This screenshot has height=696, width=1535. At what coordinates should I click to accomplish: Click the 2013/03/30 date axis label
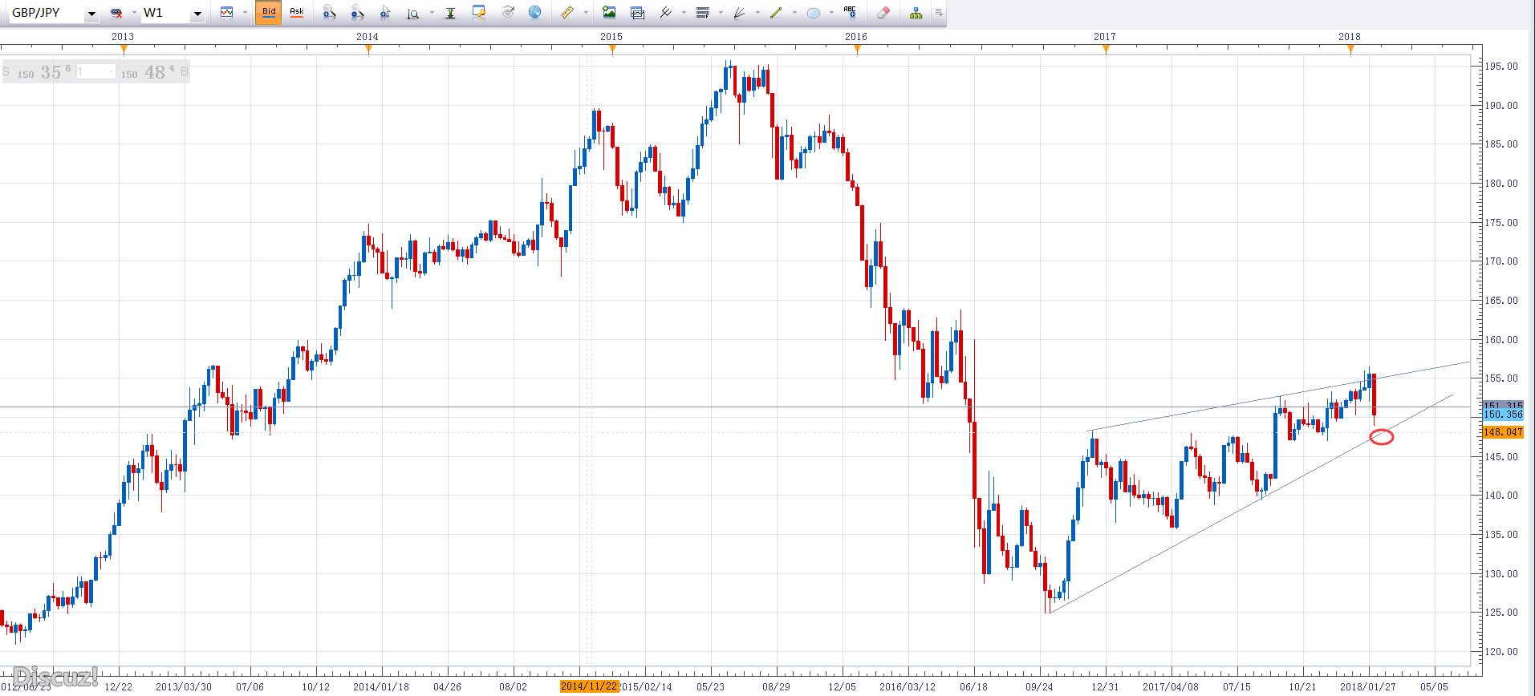click(184, 687)
